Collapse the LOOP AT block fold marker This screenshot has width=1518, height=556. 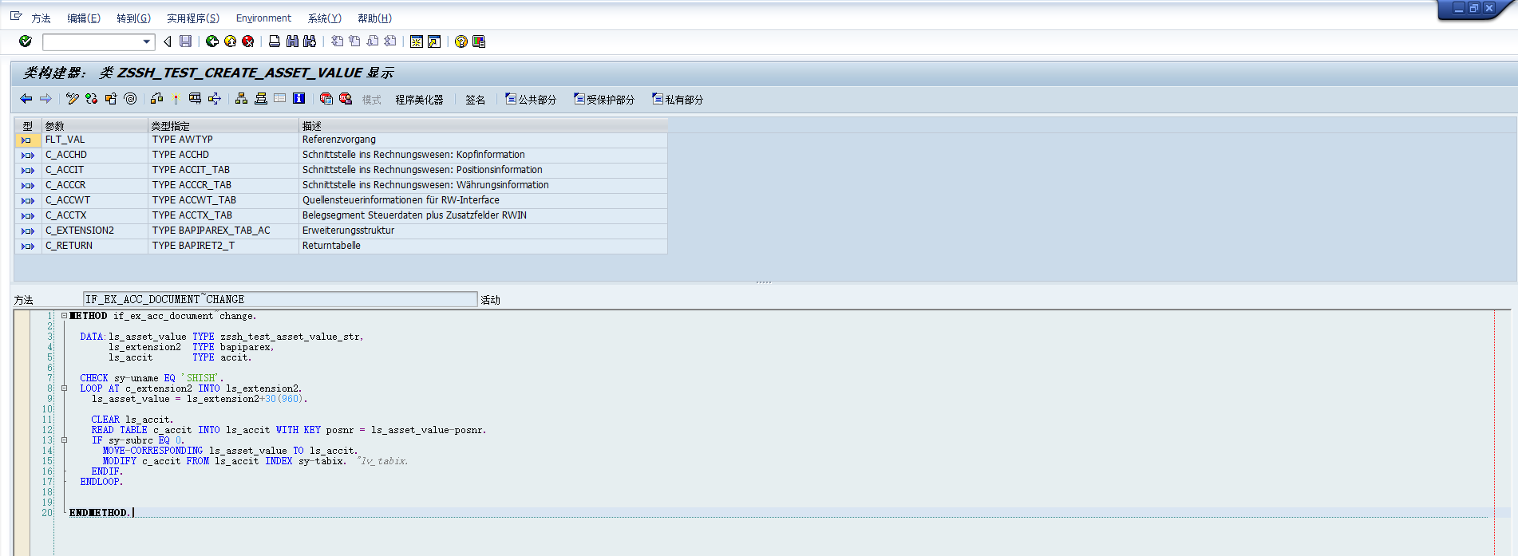[64, 388]
